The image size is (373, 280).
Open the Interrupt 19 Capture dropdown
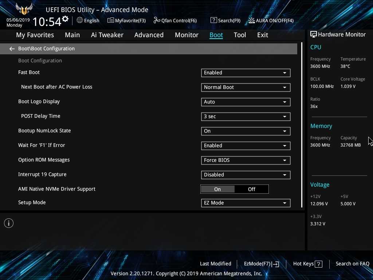click(x=246, y=175)
